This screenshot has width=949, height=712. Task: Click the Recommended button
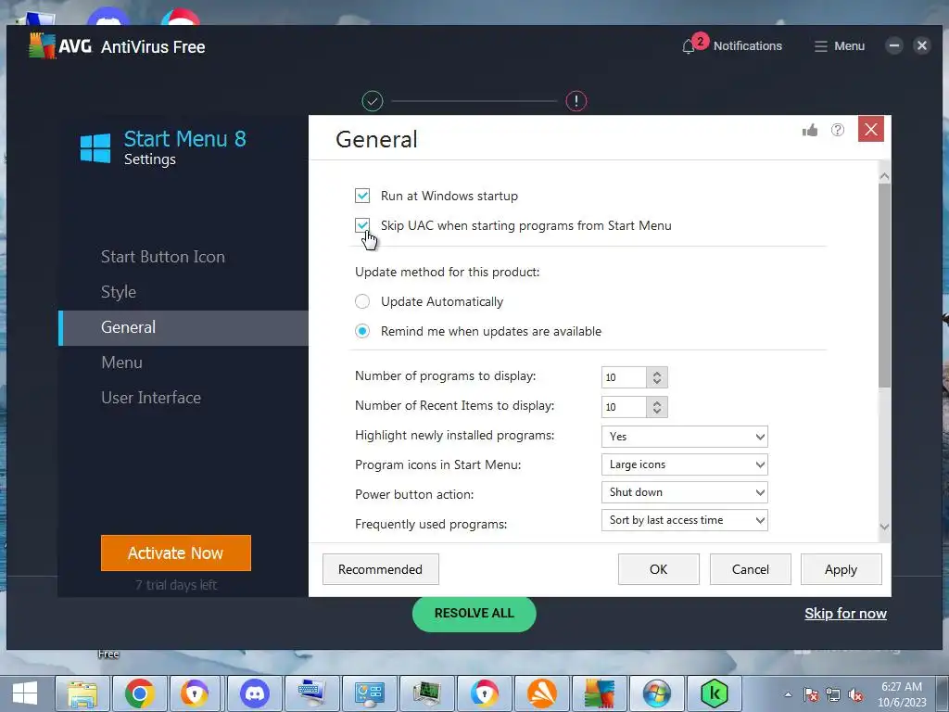380,569
